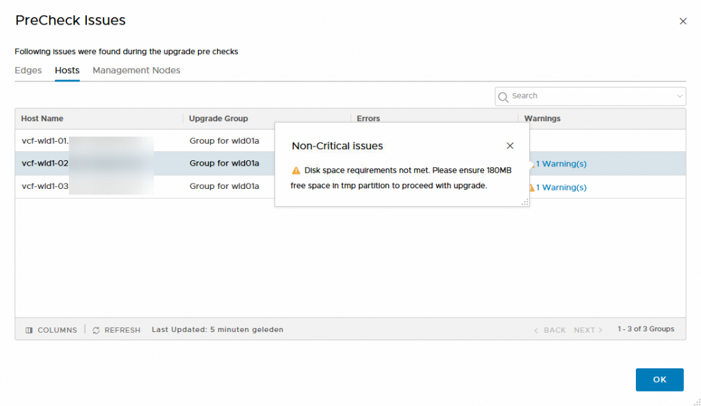This screenshot has width=701, height=406.
Task: Go BACK to previous page of groups
Action: tap(550, 330)
